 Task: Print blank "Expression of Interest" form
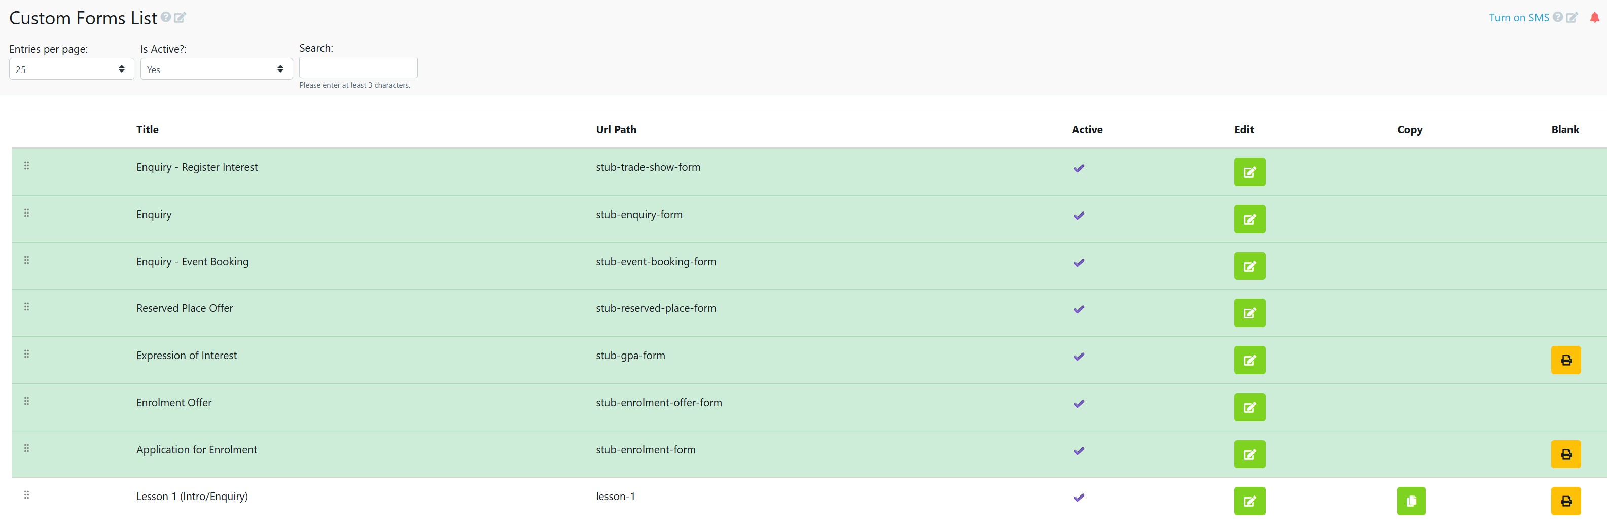click(1566, 360)
